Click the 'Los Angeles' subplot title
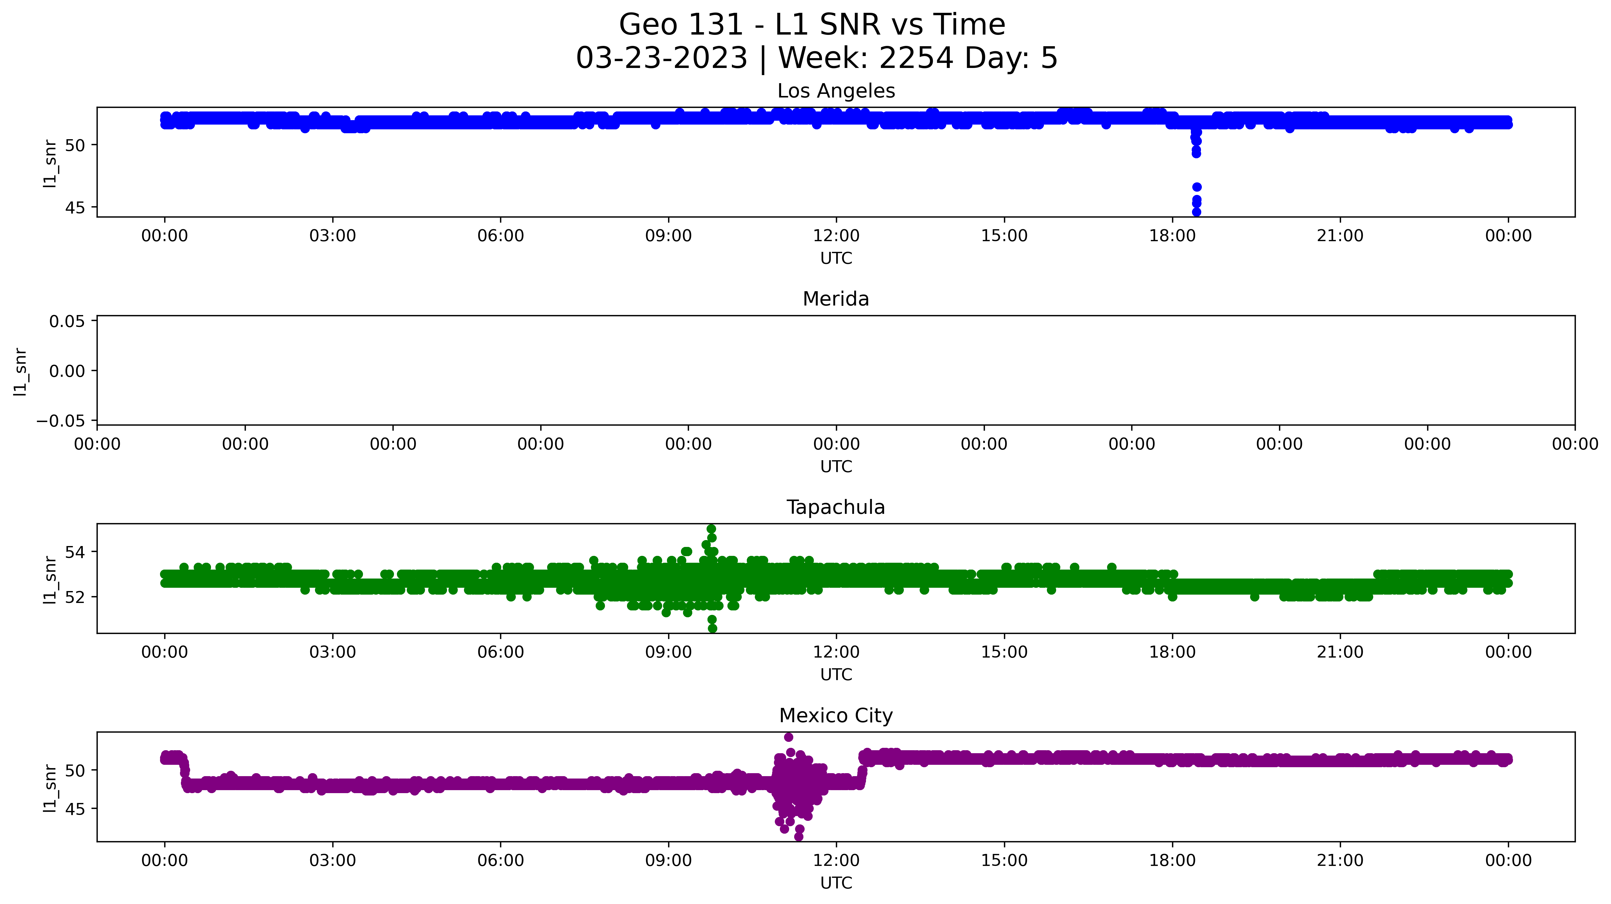 click(x=836, y=91)
